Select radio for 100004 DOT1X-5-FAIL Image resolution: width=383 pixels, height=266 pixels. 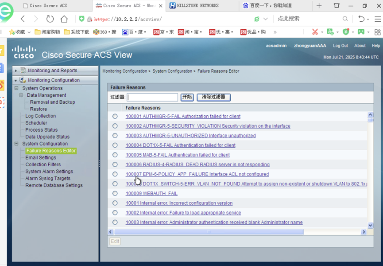115,145
